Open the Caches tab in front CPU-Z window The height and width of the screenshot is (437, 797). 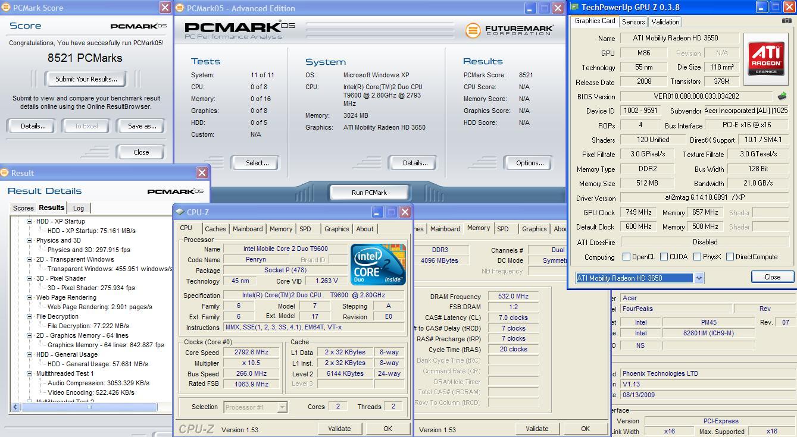[215, 229]
